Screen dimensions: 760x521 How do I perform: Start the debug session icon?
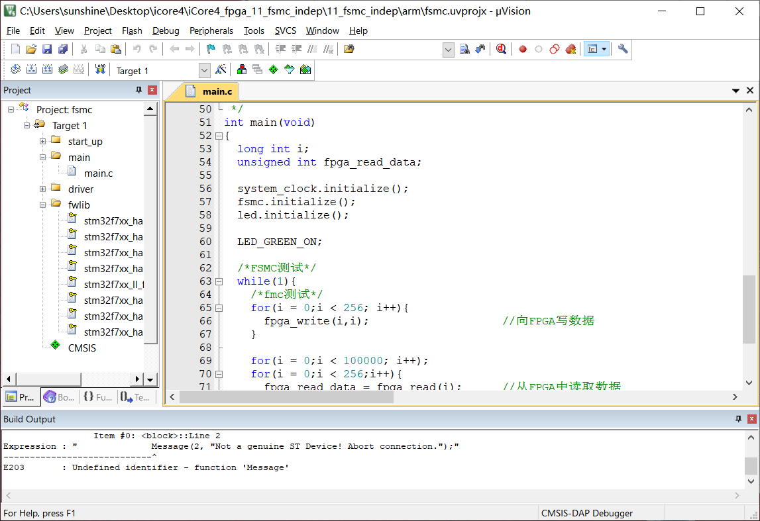point(502,49)
